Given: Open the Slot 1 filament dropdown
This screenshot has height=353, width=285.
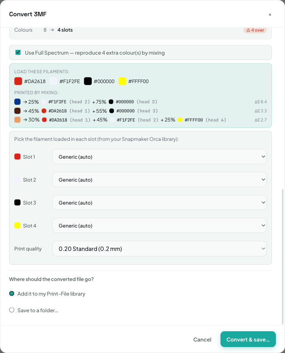Looking at the screenshot, I should [160, 156].
